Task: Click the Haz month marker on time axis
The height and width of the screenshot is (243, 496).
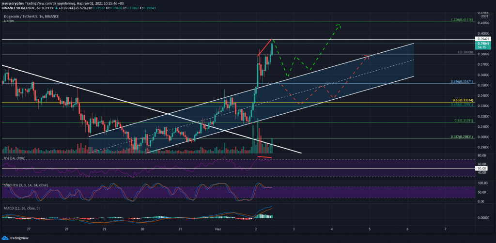Action: pyautogui.click(x=217, y=228)
